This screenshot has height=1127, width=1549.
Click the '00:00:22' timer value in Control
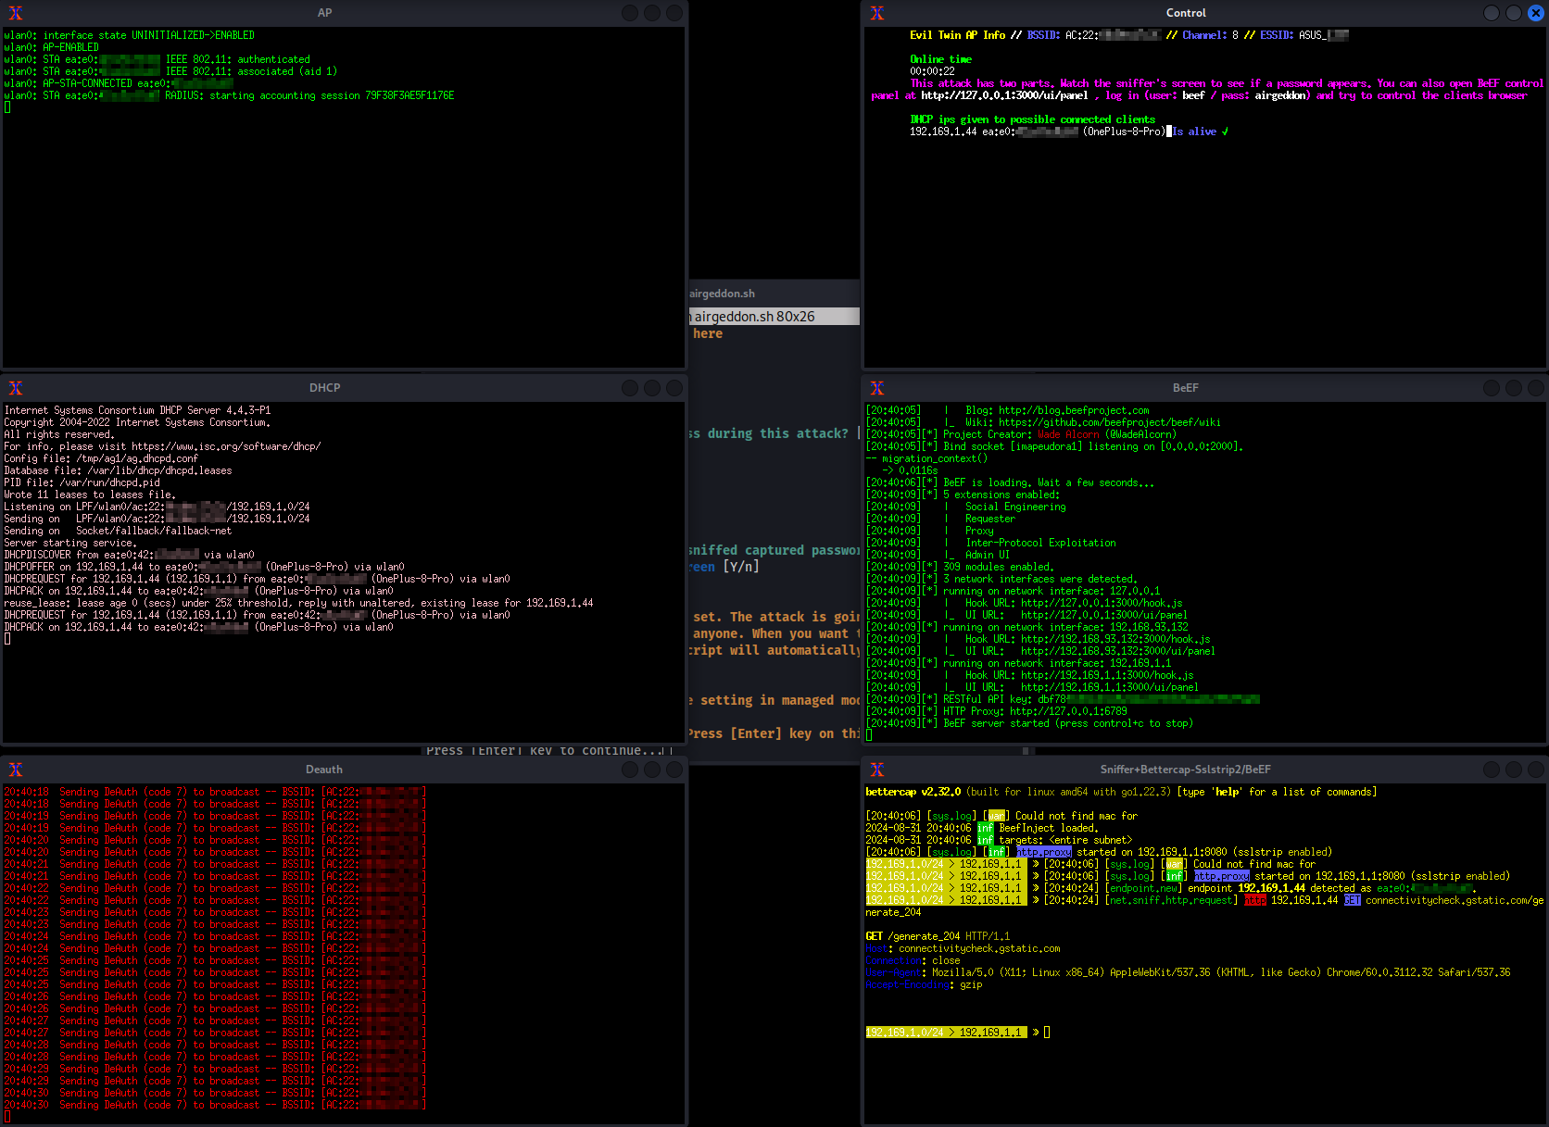tap(932, 71)
